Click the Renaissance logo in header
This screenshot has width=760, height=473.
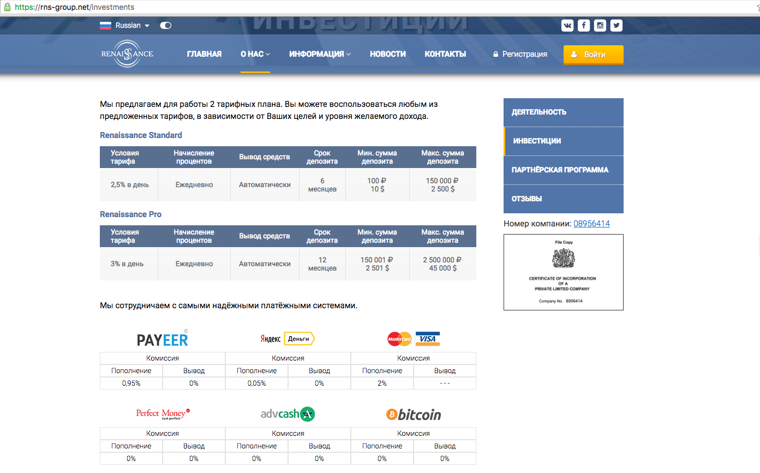[x=127, y=54]
